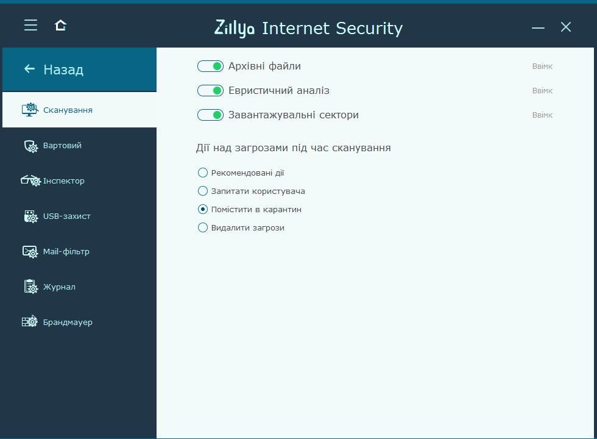Choose Запитати користувача option
This screenshot has height=439, width=597.
click(x=202, y=191)
